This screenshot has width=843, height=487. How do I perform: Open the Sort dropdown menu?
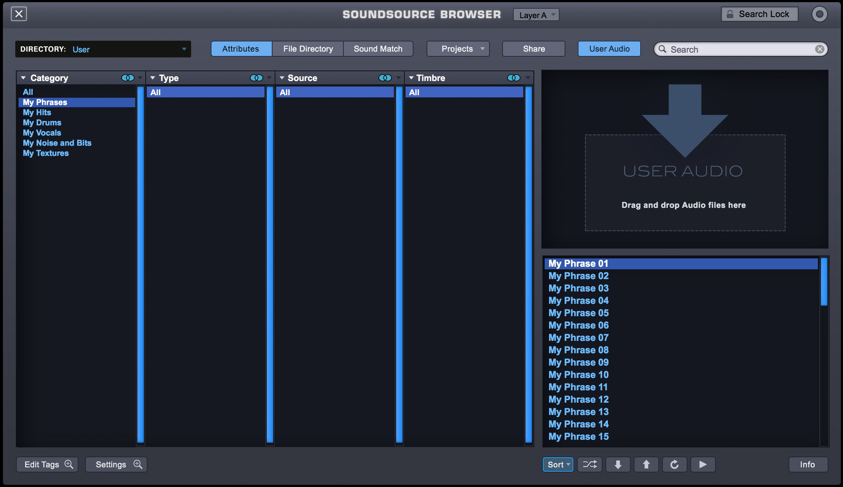[558, 464]
